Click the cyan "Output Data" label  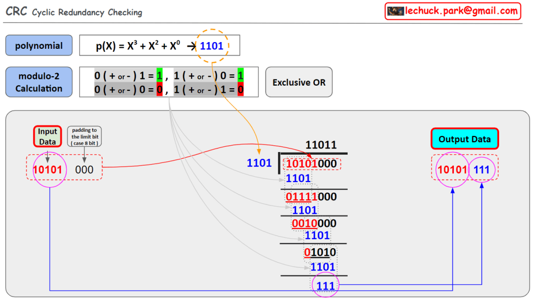pos(464,139)
